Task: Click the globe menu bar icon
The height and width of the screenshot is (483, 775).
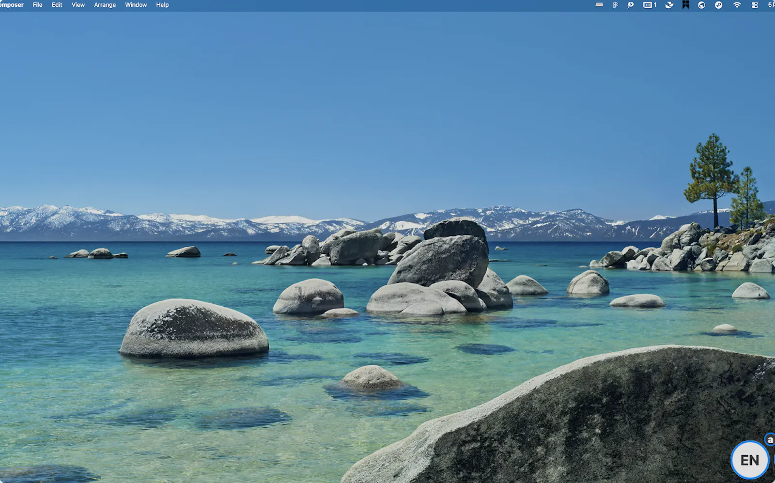Action: (x=701, y=5)
